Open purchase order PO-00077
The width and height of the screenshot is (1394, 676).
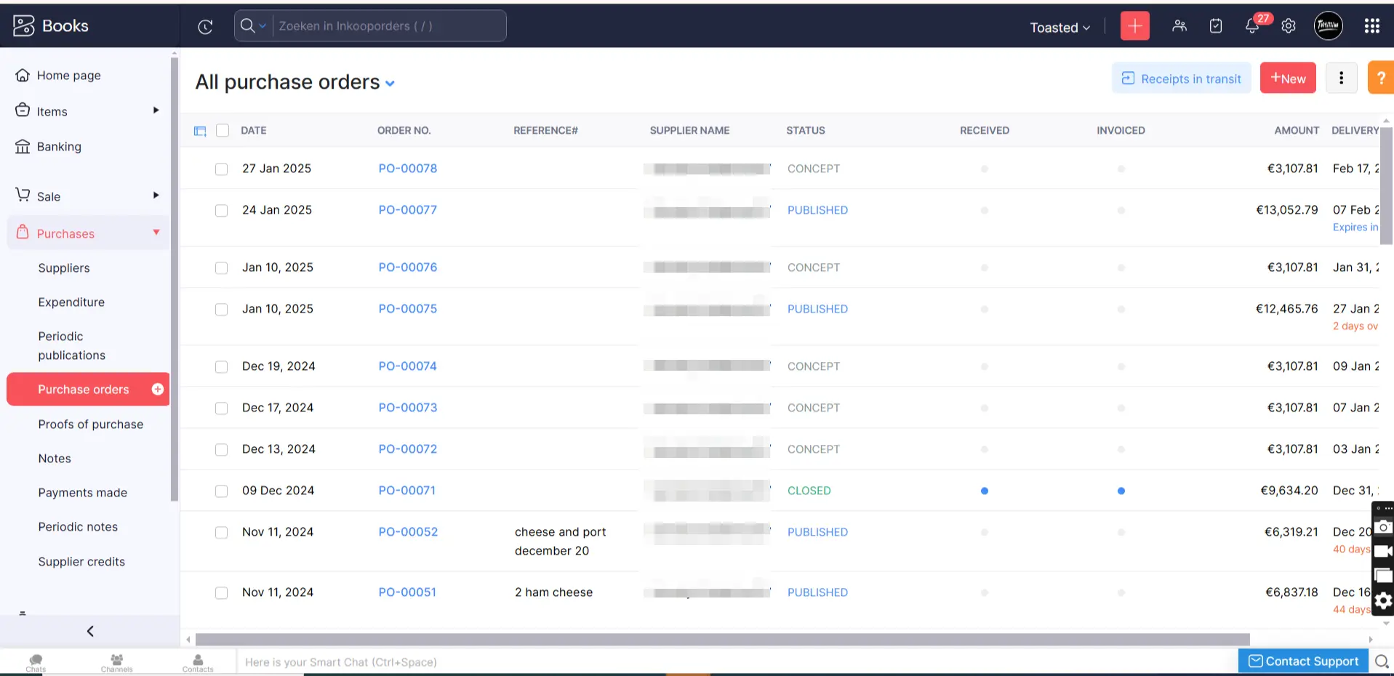click(407, 209)
